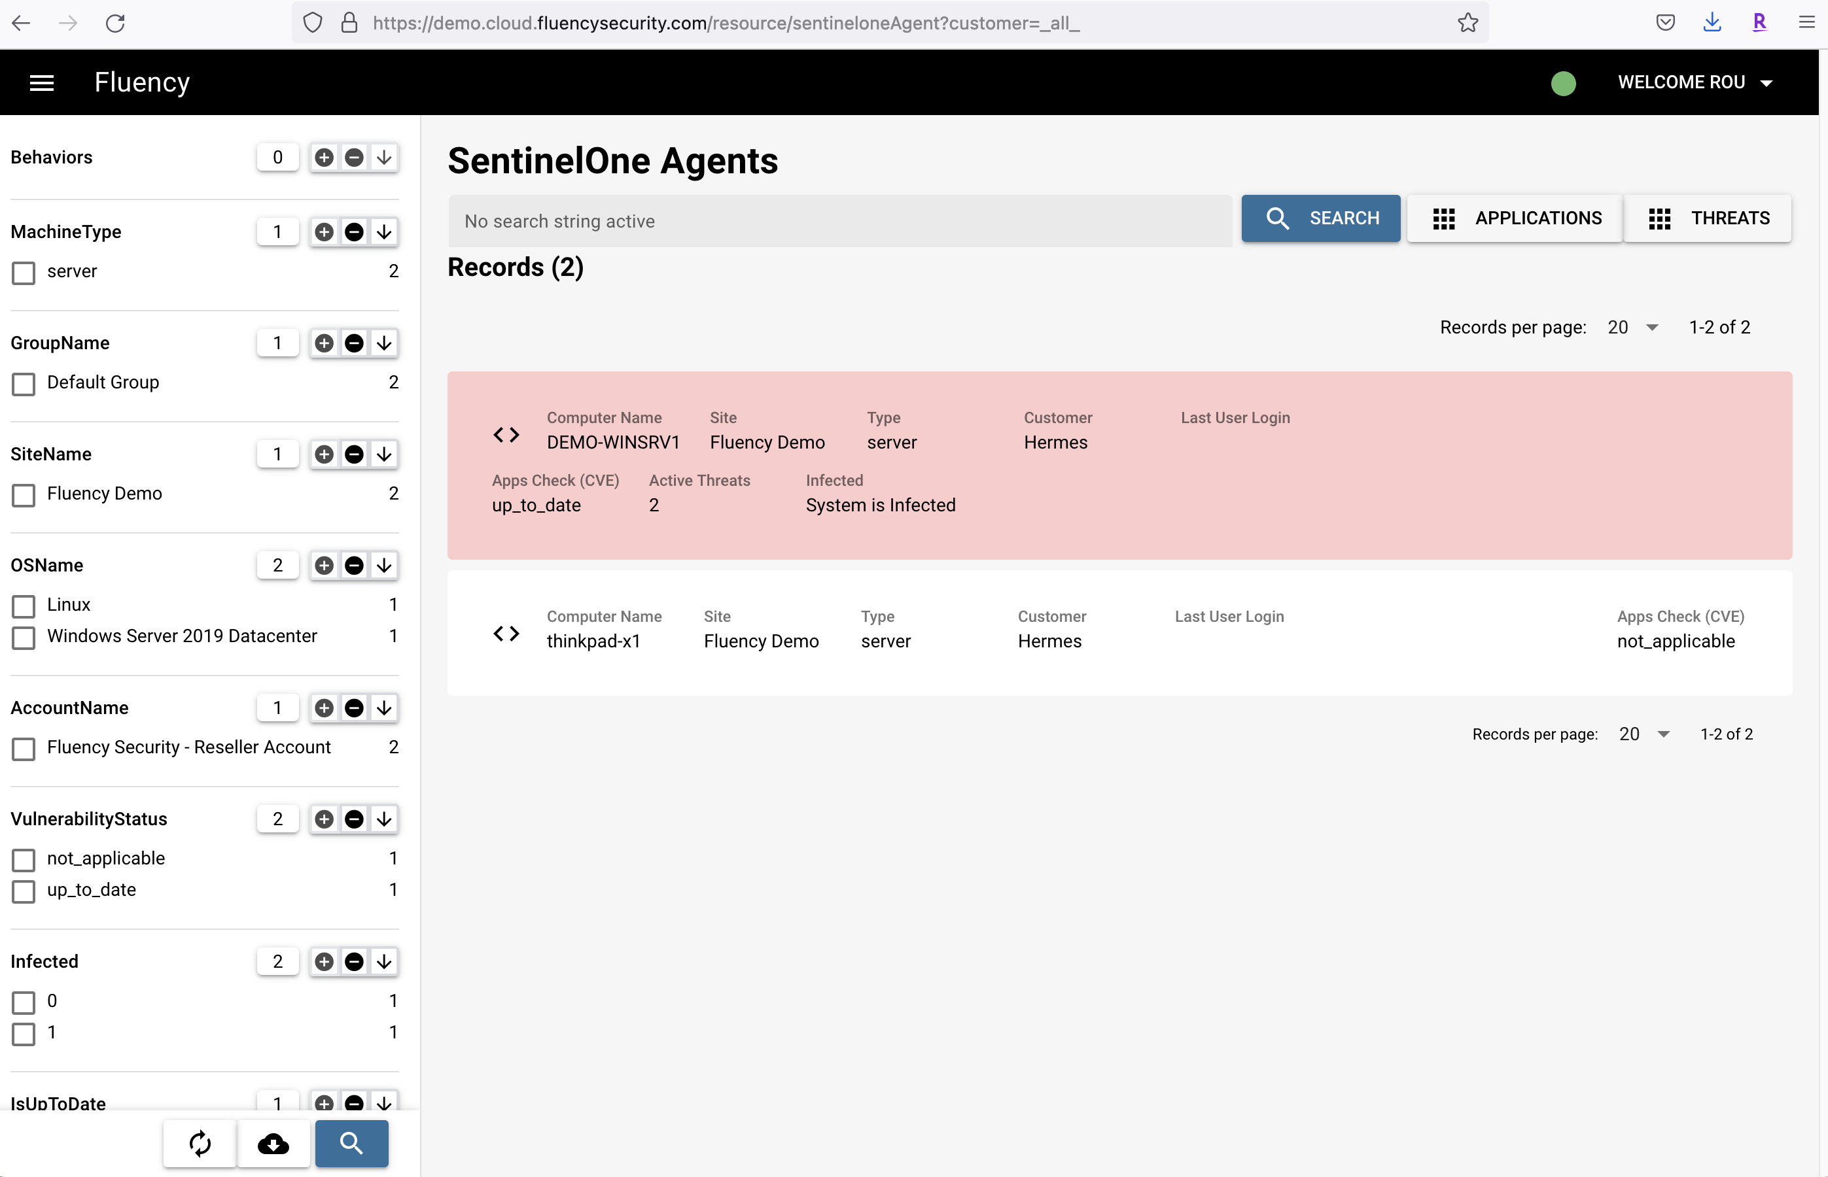The height and width of the screenshot is (1177, 1828).
Task: Click the Fluency app title
Action: click(x=142, y=82)
